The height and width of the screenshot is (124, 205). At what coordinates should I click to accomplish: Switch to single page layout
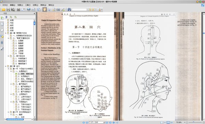point(162,122)
